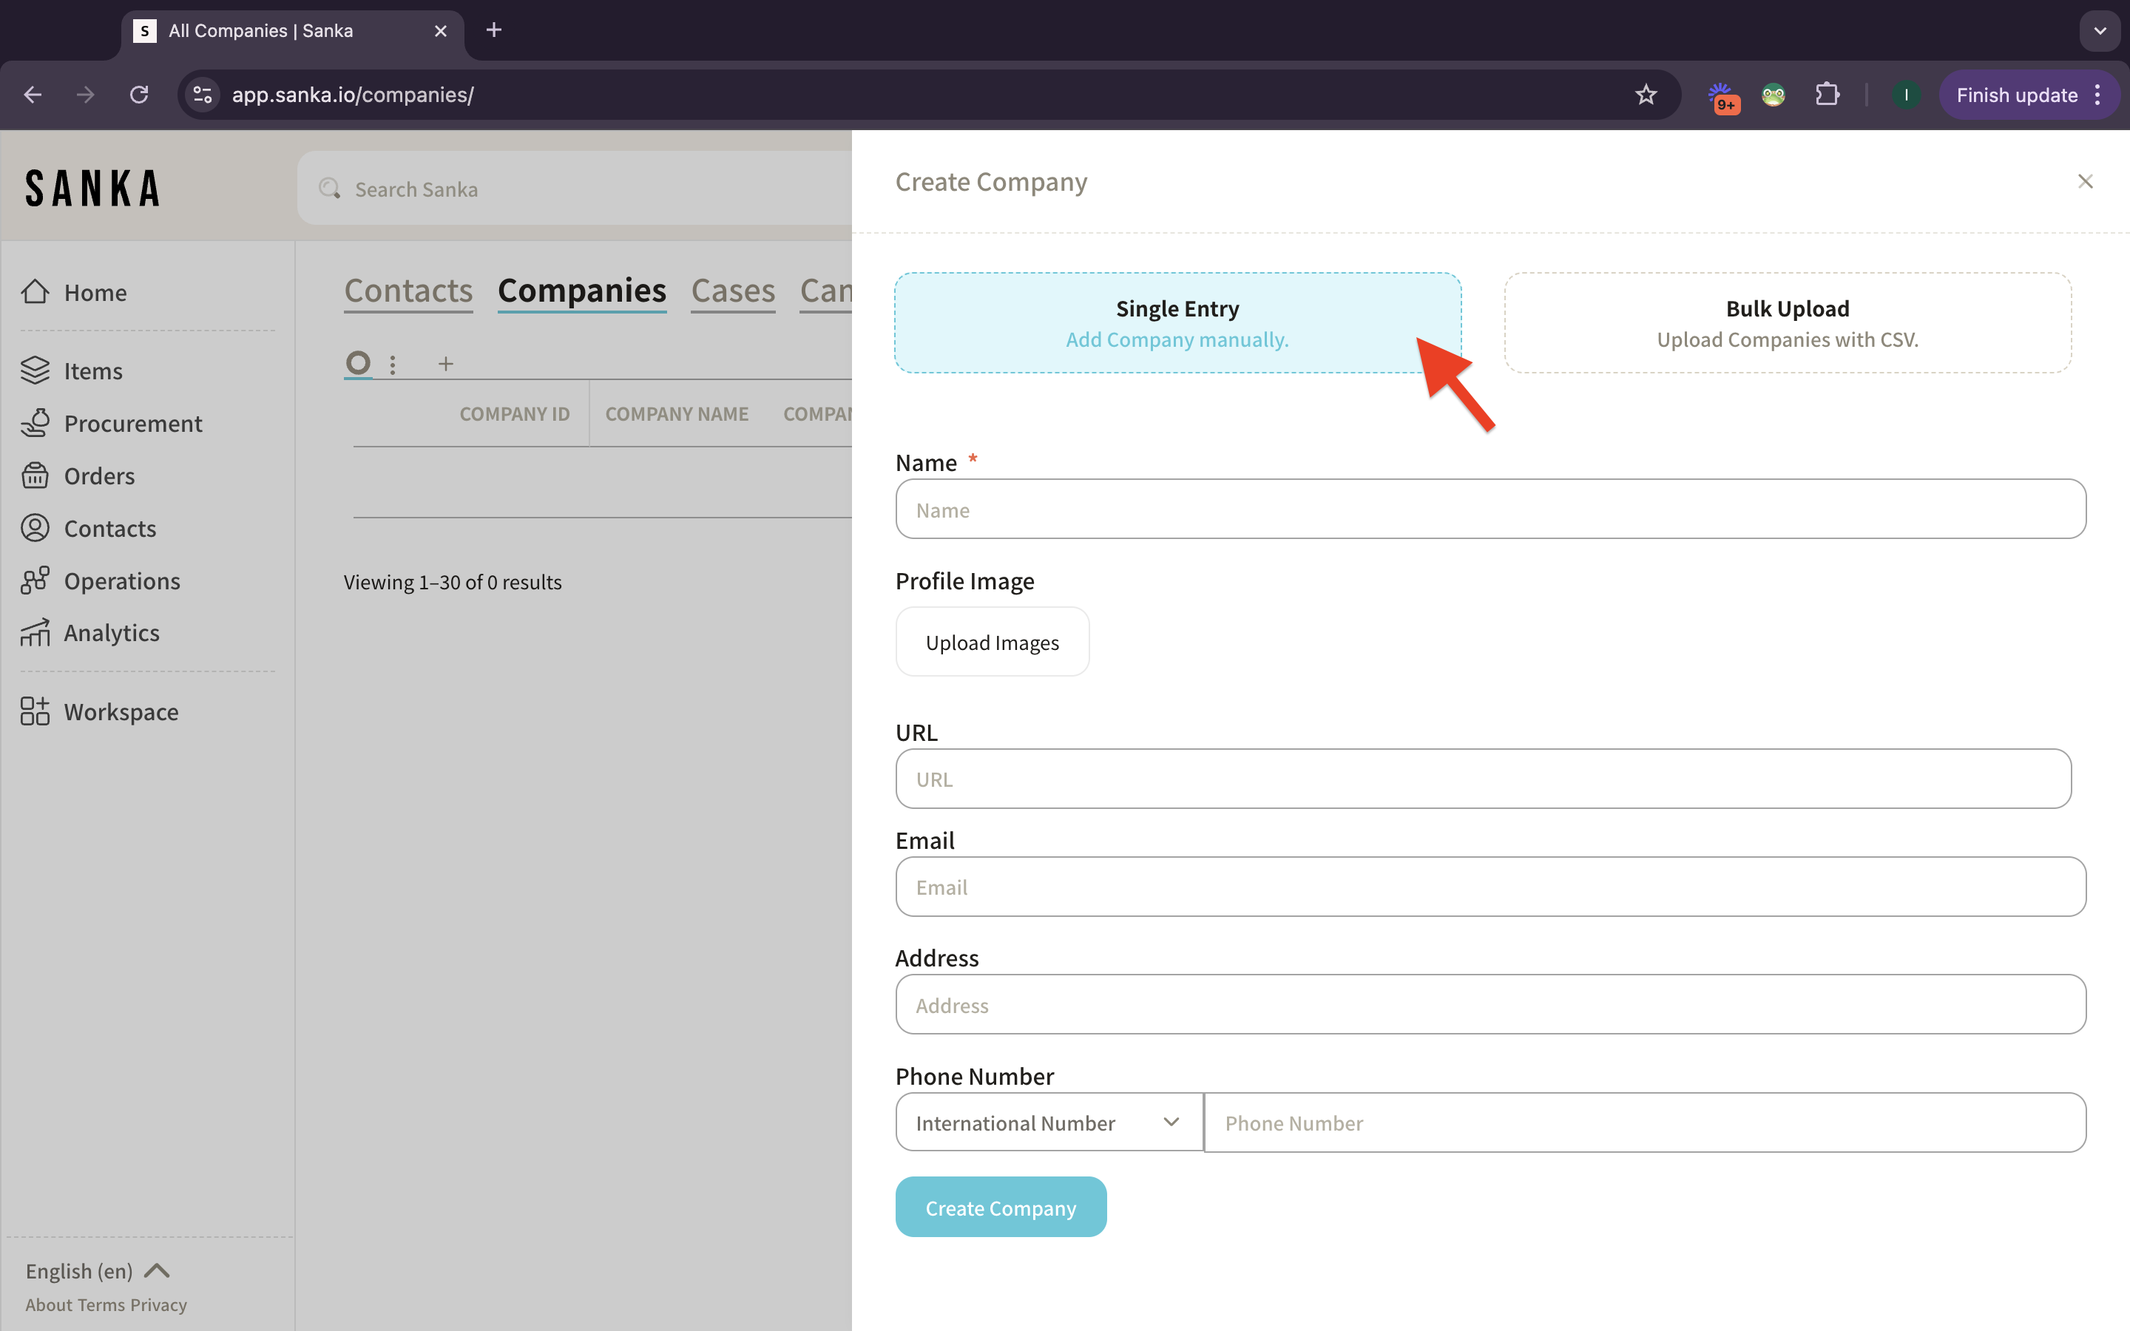2130x1331 pixels.
Task: Switch to the Cases tab
Action: click(x=732, y=291)
